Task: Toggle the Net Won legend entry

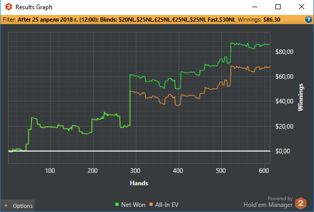Action: pos(130,205)
